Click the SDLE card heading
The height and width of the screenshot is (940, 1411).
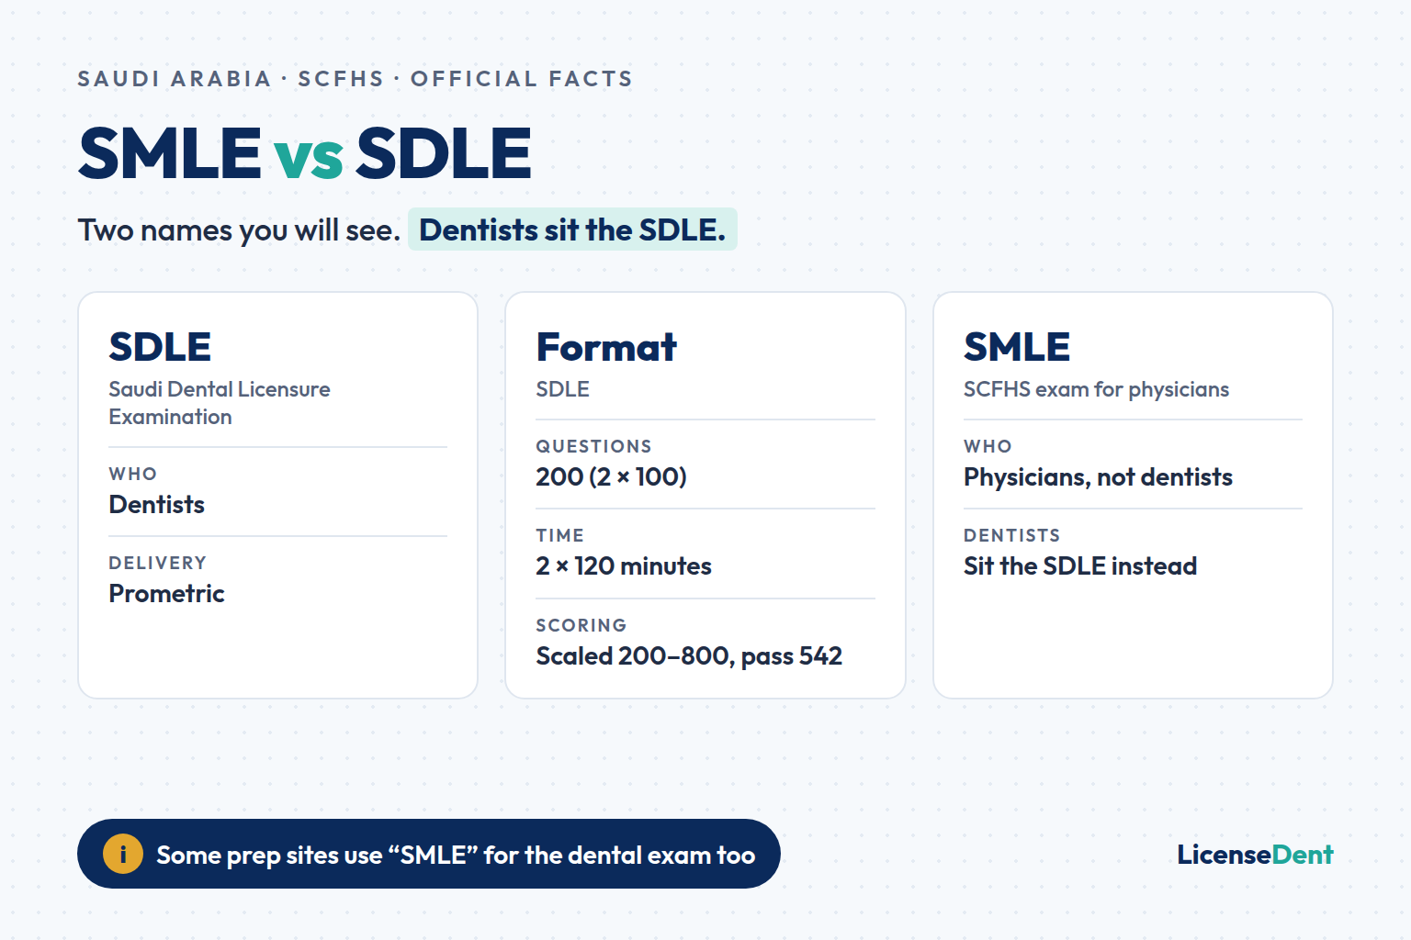point(160,347)
